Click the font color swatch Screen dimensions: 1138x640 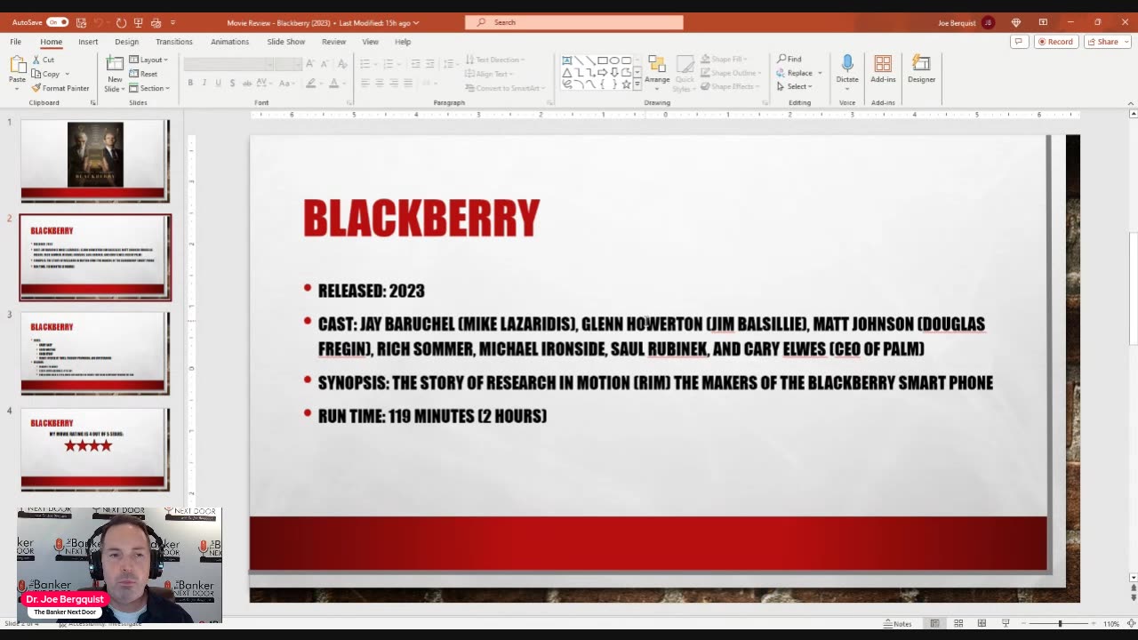(333, 83)
